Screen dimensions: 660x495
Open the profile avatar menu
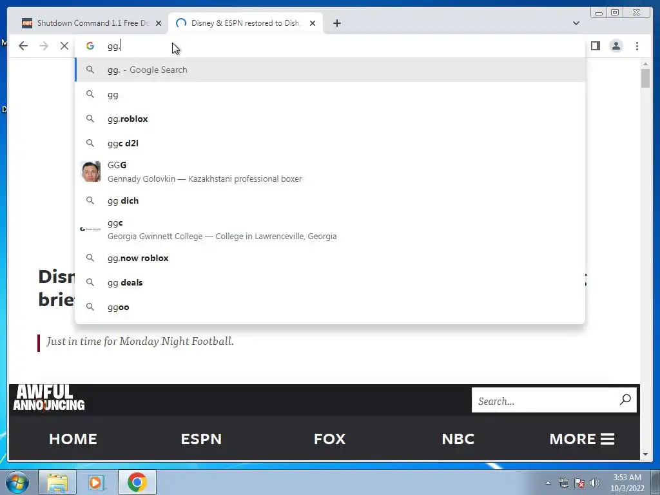click(x=616, y=46)
